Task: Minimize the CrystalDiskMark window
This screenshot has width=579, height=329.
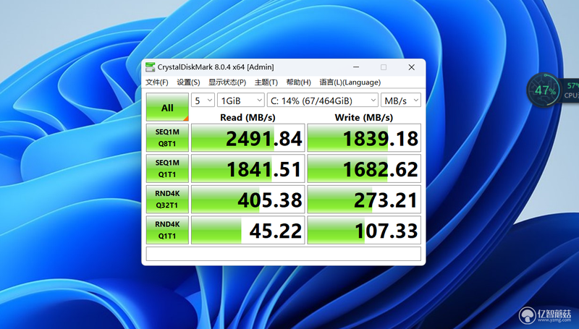Action: tap(356, 67)
